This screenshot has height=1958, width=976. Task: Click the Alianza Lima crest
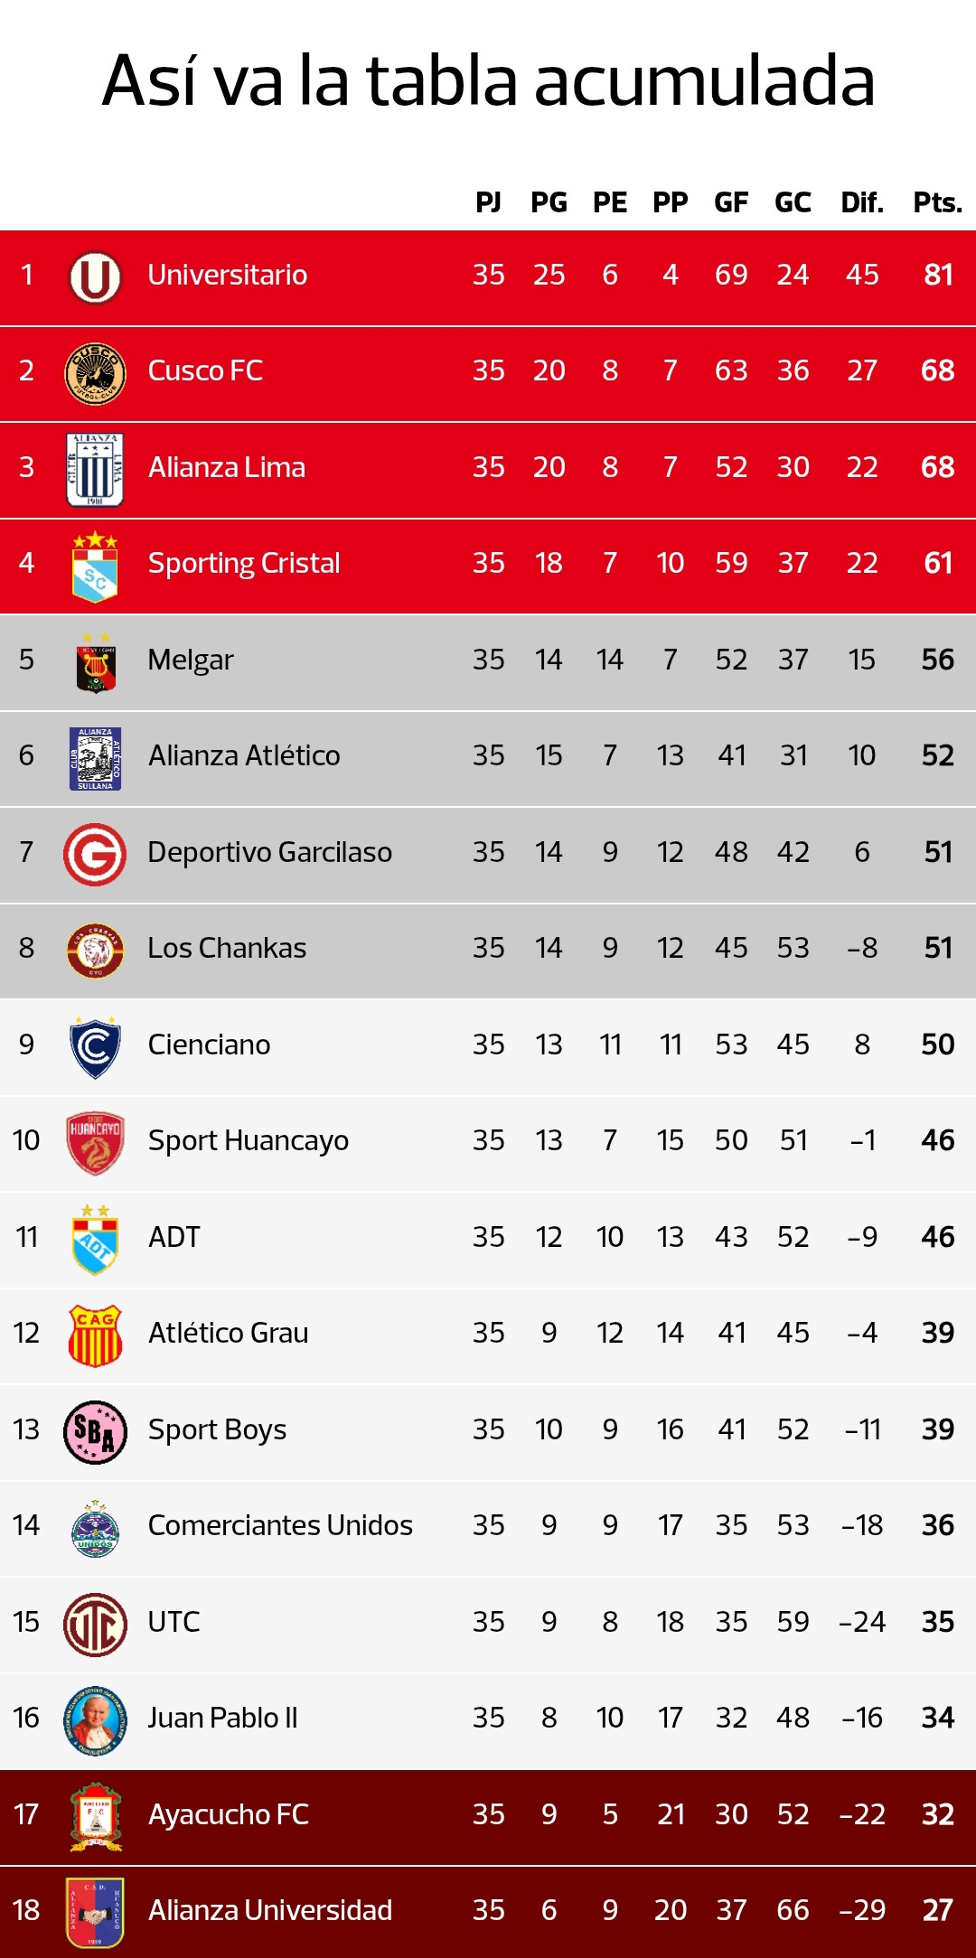click(95, 470)
